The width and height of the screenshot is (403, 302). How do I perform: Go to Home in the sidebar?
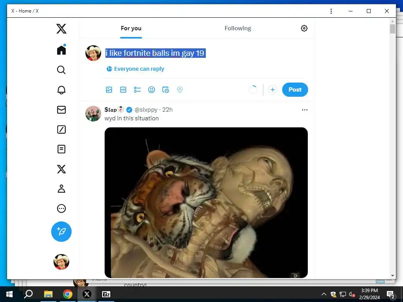click(x=61, y=50)
